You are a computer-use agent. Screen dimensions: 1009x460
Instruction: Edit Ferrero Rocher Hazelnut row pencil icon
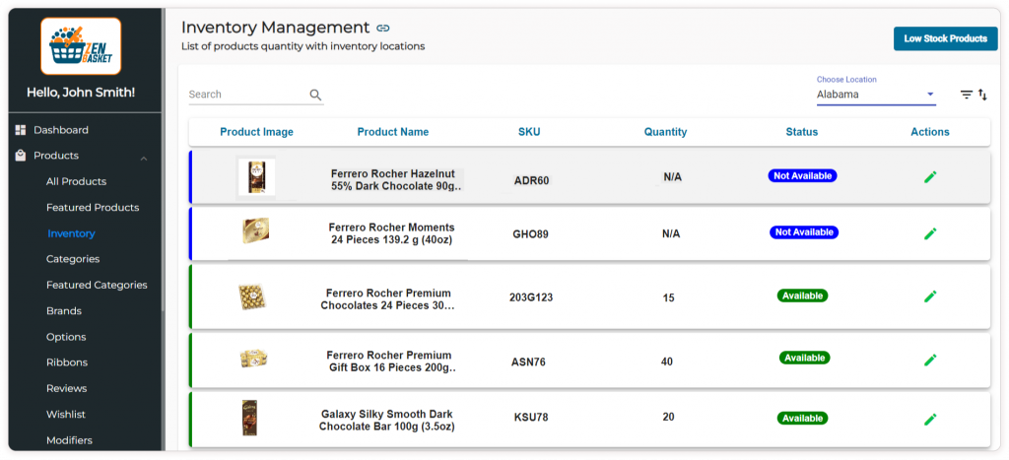(930, 177)
